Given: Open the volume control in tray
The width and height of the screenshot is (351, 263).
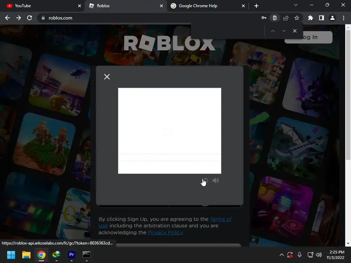Looking at the screenshot, I should [319, 255].
